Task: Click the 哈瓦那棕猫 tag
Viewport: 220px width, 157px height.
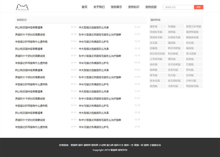Action: [x=174, y=81]
